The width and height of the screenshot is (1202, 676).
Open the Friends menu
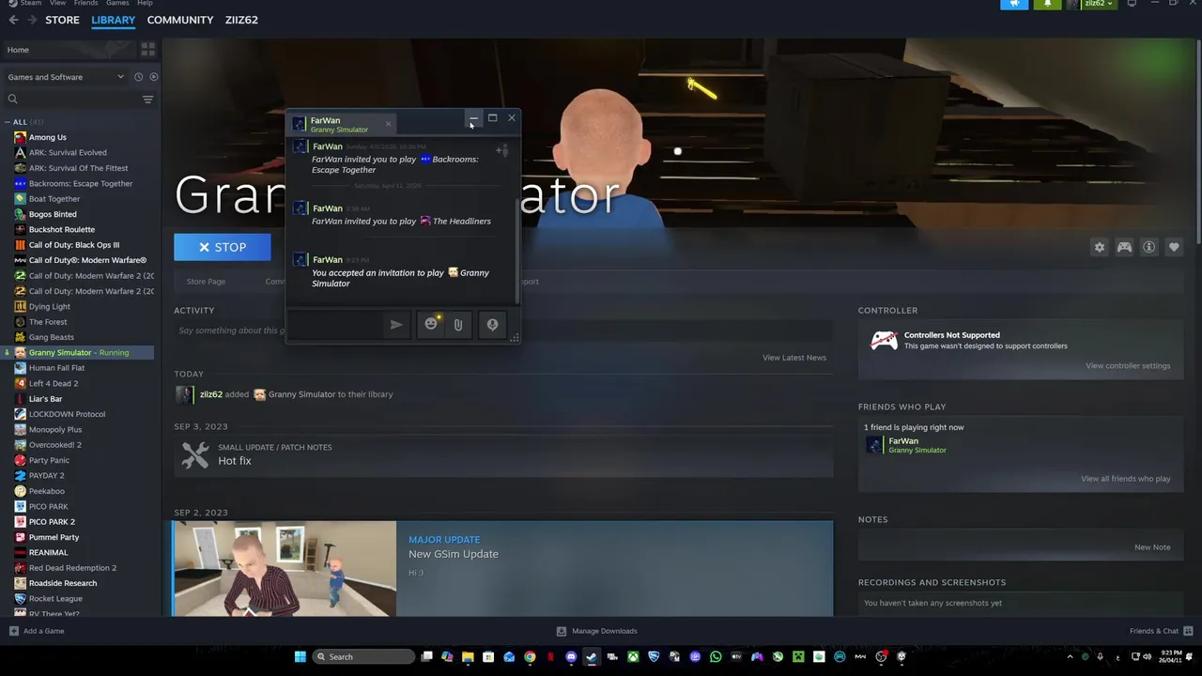coord(85,3)
